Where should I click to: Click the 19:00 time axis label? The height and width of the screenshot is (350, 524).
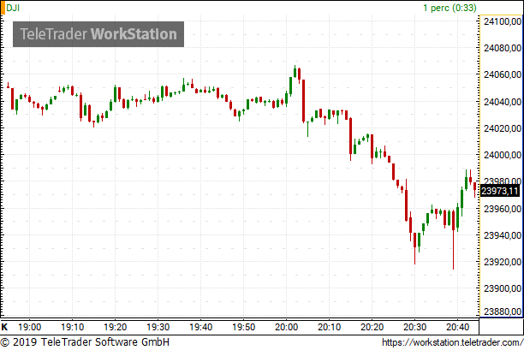(x=30, y=327)
